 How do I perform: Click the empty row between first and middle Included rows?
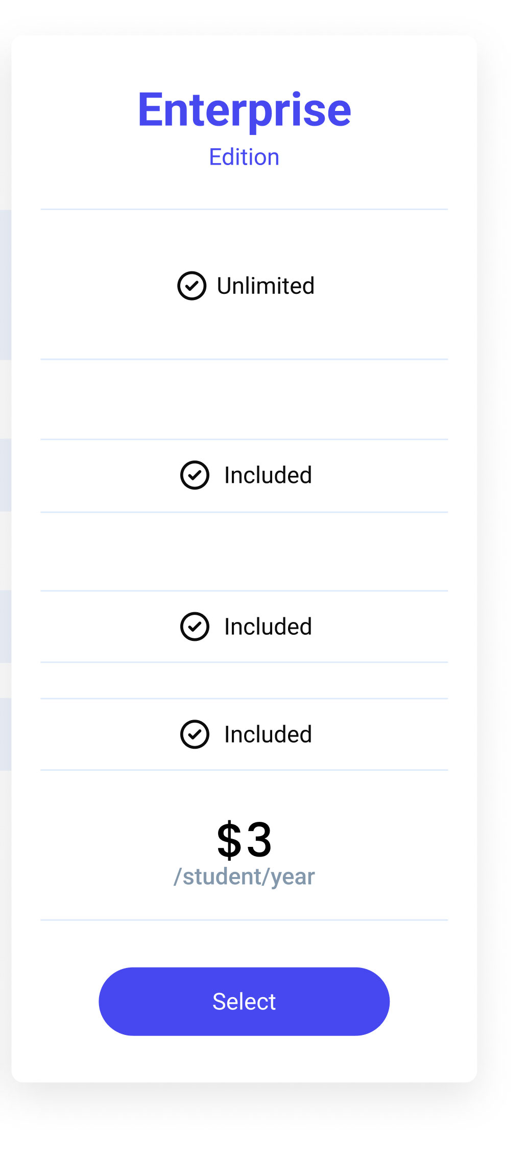(244, 551)
